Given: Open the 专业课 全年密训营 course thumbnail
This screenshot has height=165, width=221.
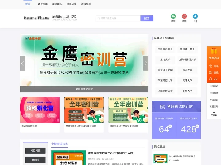Looking at the screenshot, I should (x=128, y=110).
